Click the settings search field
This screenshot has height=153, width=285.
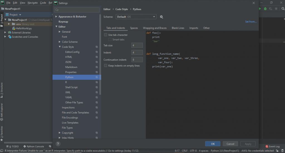point(77,10)
